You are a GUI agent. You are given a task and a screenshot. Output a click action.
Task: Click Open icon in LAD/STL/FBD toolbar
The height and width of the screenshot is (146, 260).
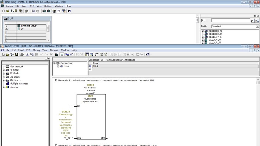pyautogui.click(x=8, y=54)
